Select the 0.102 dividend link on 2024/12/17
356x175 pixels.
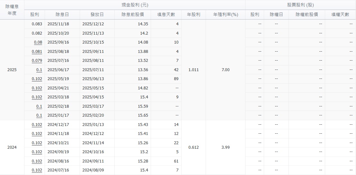pyautogui.click(x=37, y=125)
